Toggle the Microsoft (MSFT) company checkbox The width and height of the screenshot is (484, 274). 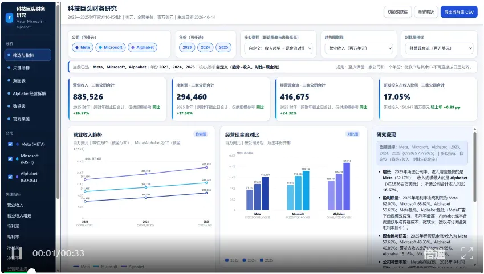(10, 159)
